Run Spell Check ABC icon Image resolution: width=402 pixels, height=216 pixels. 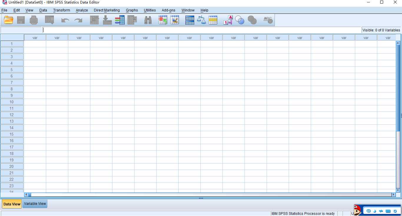coord(268,20)
